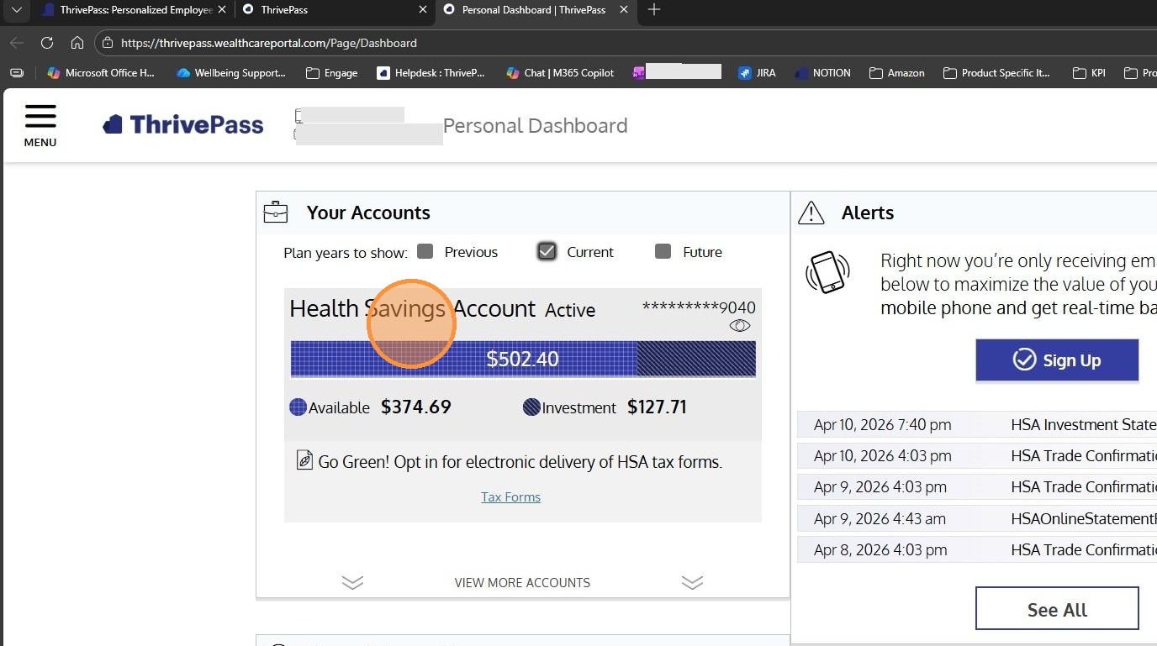The image size is (1157, 646).
Task: Open the KPI bookmarks folder
Action: (1089, 73)
